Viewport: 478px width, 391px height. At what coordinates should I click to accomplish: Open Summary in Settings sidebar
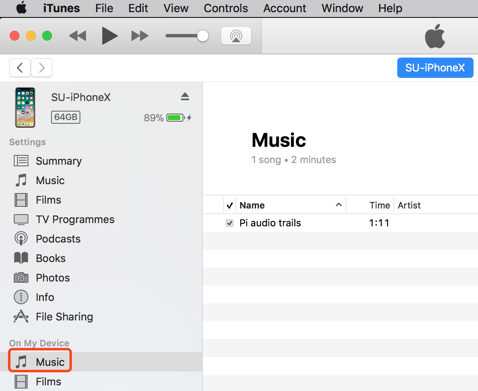pos(59,161)
